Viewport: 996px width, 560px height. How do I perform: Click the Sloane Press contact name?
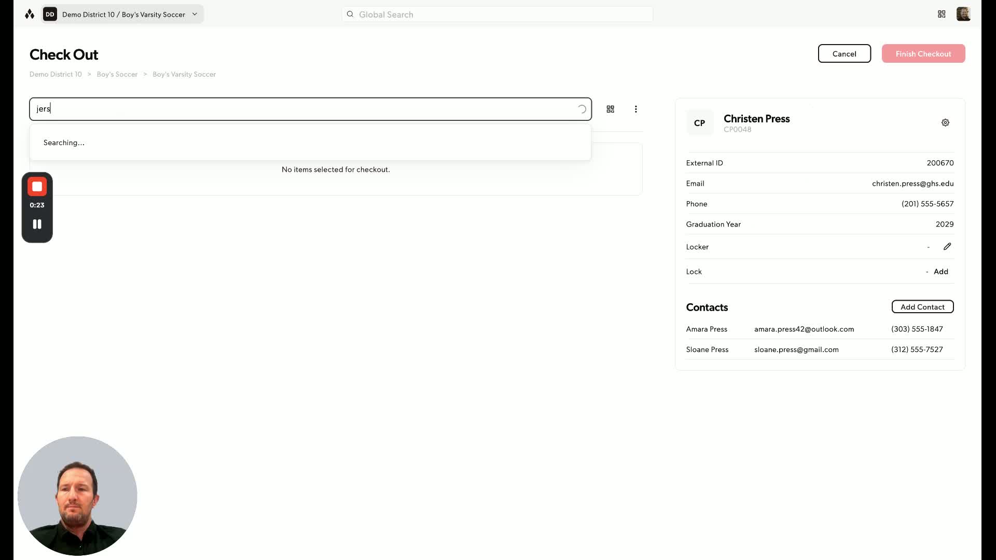point(707,349)
